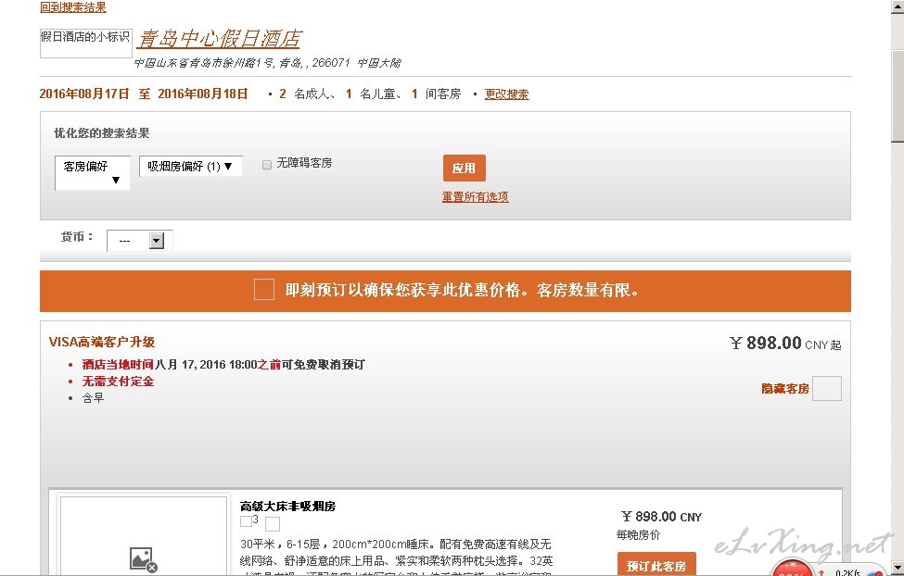Click the hotel address line
The image size is (904, 576).
[268, 63]
